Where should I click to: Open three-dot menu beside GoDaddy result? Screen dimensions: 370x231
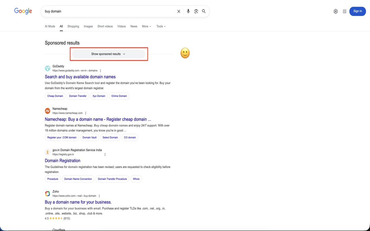[101, 71]
